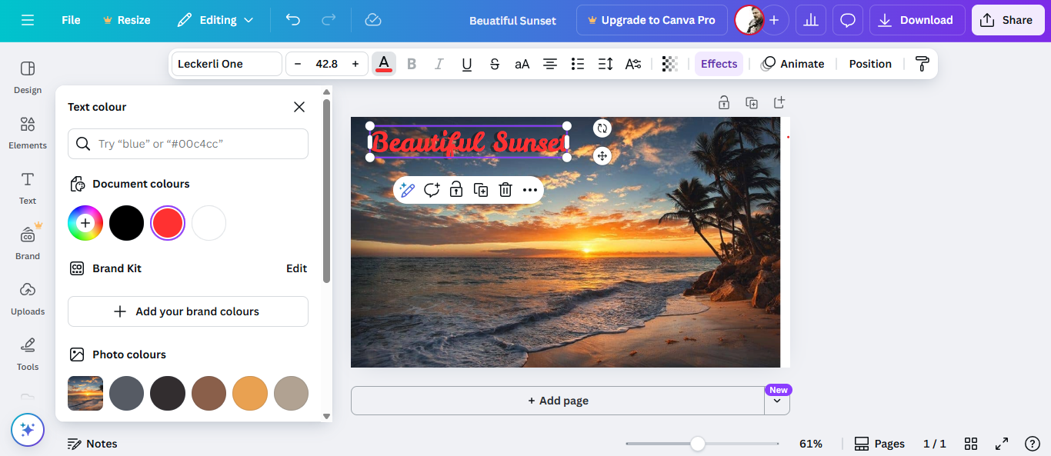Click Add your brand colours button
The width and height of the screenshot is (1051, 456).
coord(188,311)
